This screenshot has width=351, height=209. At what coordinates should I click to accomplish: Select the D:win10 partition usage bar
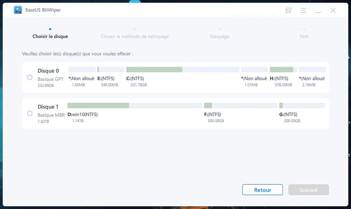pos(134,105)
